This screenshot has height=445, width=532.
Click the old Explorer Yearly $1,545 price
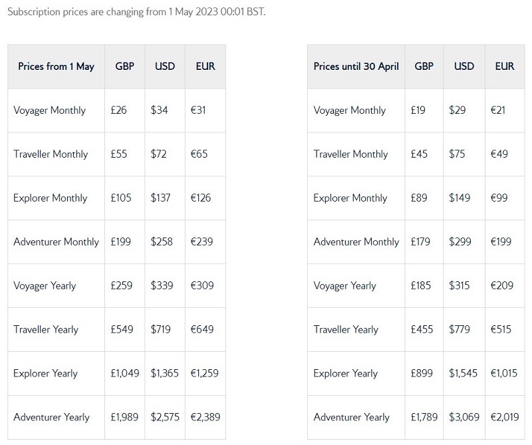click(463, 373)
